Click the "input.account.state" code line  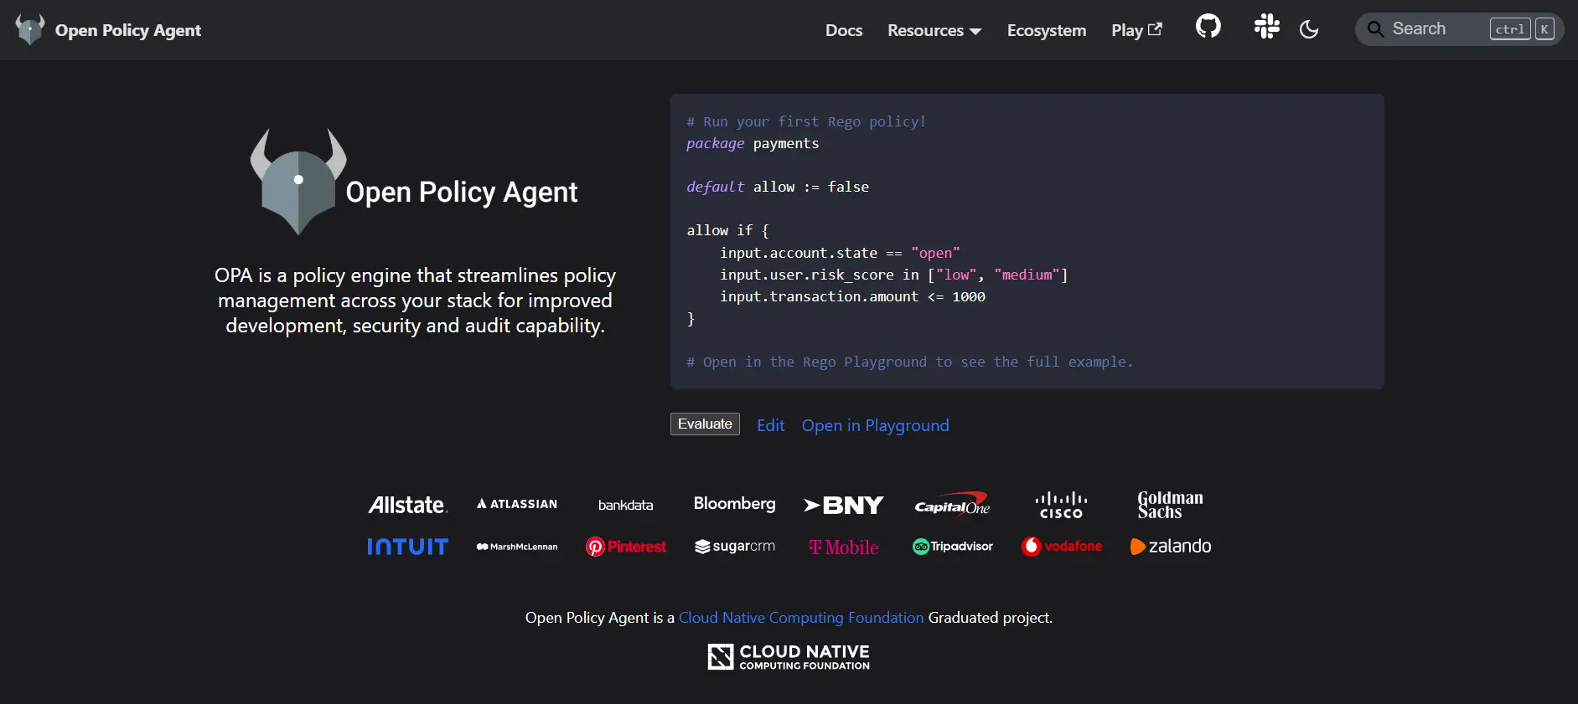click(840, 253)
